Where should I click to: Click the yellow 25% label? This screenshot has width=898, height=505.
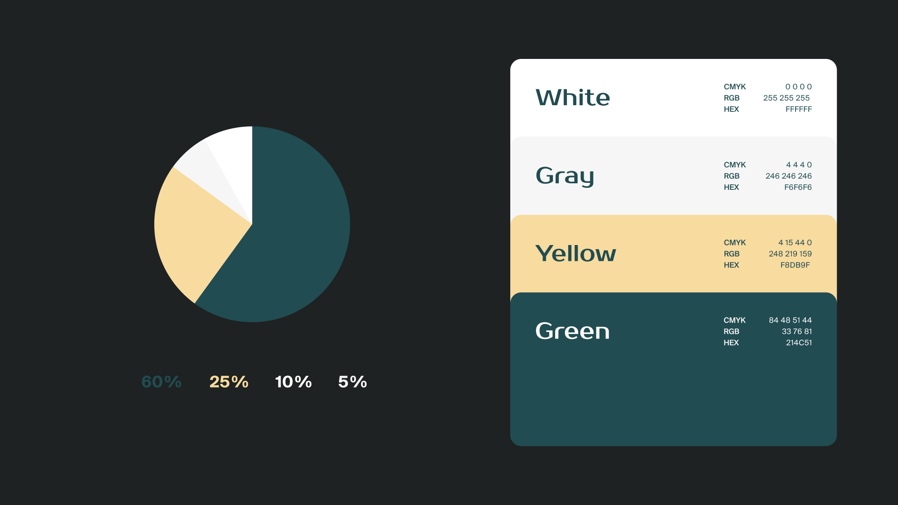pos(229,382)
